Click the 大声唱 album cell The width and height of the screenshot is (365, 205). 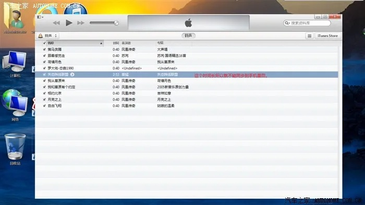pos(162,50)
